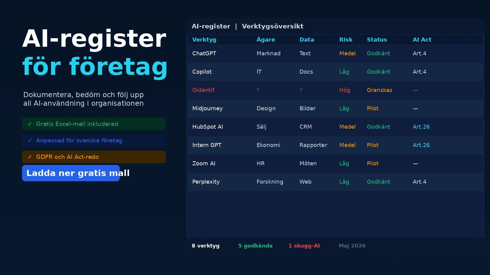Click the CRM data cell for HubSpot AI
490x275 pixels.
pyautogui.click(x=306, y=127)
